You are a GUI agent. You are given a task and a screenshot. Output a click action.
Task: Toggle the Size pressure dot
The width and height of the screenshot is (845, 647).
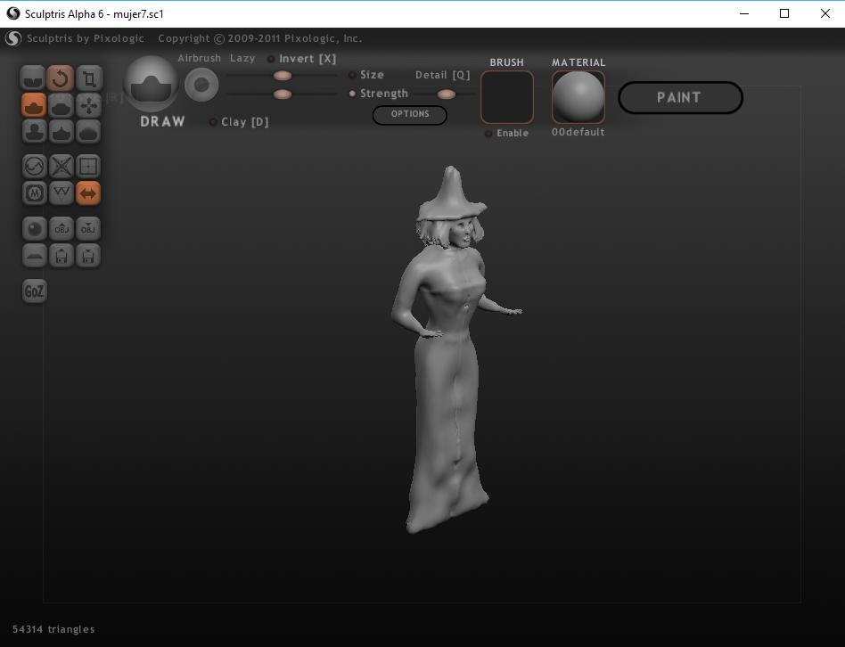click(x=352, y=75)
